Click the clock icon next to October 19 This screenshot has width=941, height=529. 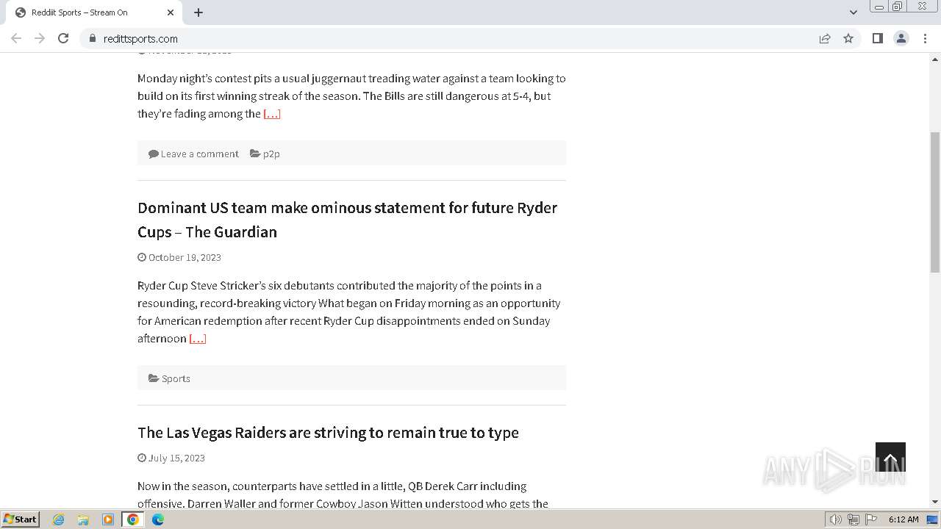coord(142,257)
